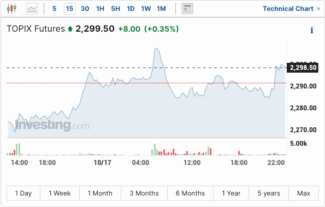Pick the 1D interval

(x=131, y=9)
